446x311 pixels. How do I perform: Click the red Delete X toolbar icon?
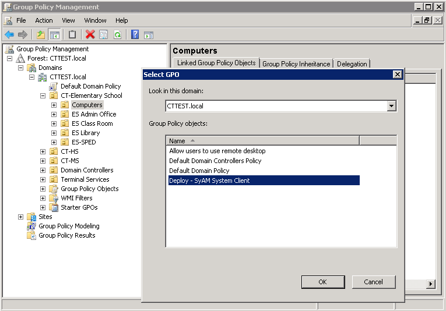pos(90,35)
